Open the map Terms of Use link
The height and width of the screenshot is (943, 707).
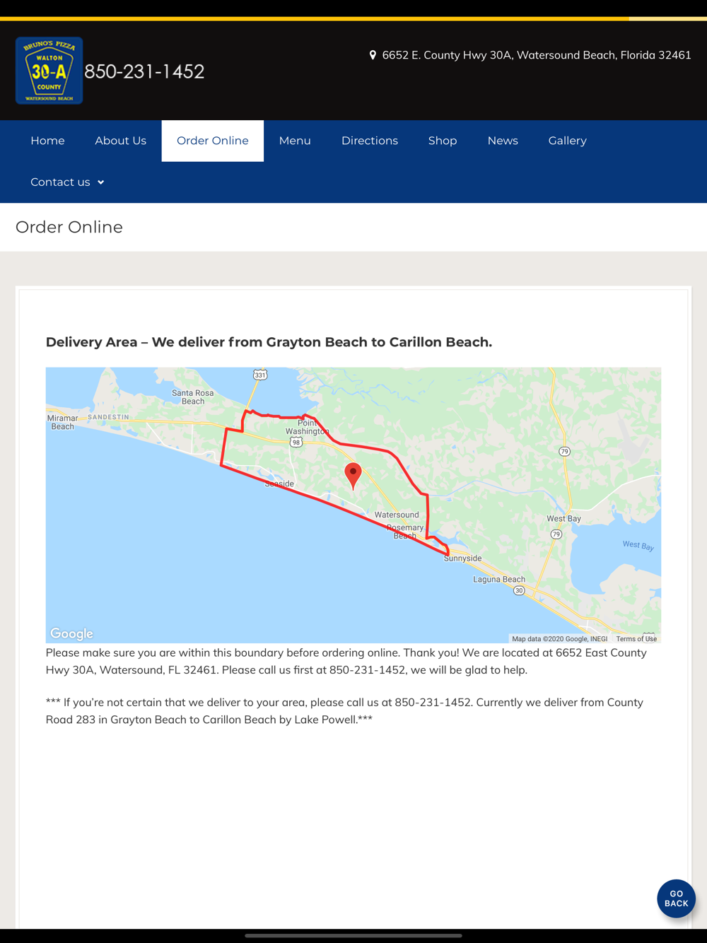point(636,638)
